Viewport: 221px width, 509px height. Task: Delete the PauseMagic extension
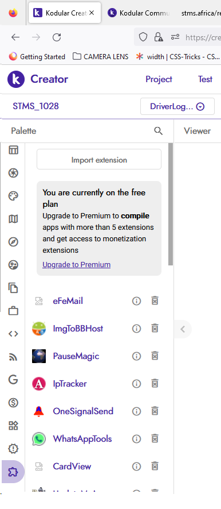click(x=155, y=356)
